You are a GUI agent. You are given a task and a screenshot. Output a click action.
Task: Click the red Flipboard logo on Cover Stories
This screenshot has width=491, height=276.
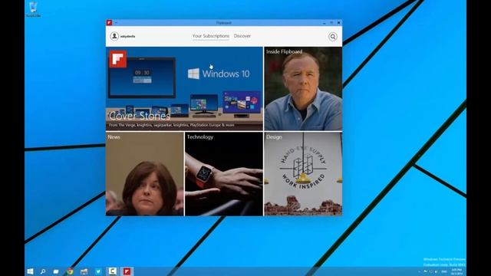click(x=118, y=59)
